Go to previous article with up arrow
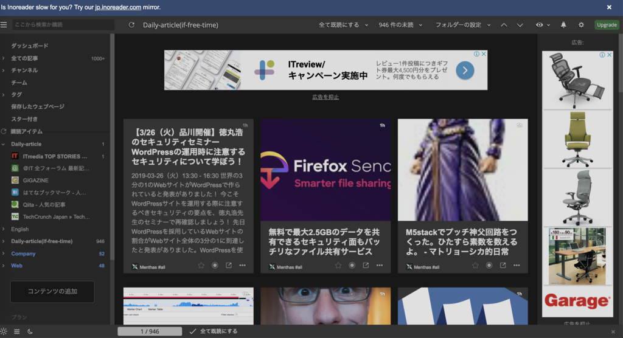 pyautogui.click(x=504, y=25)
